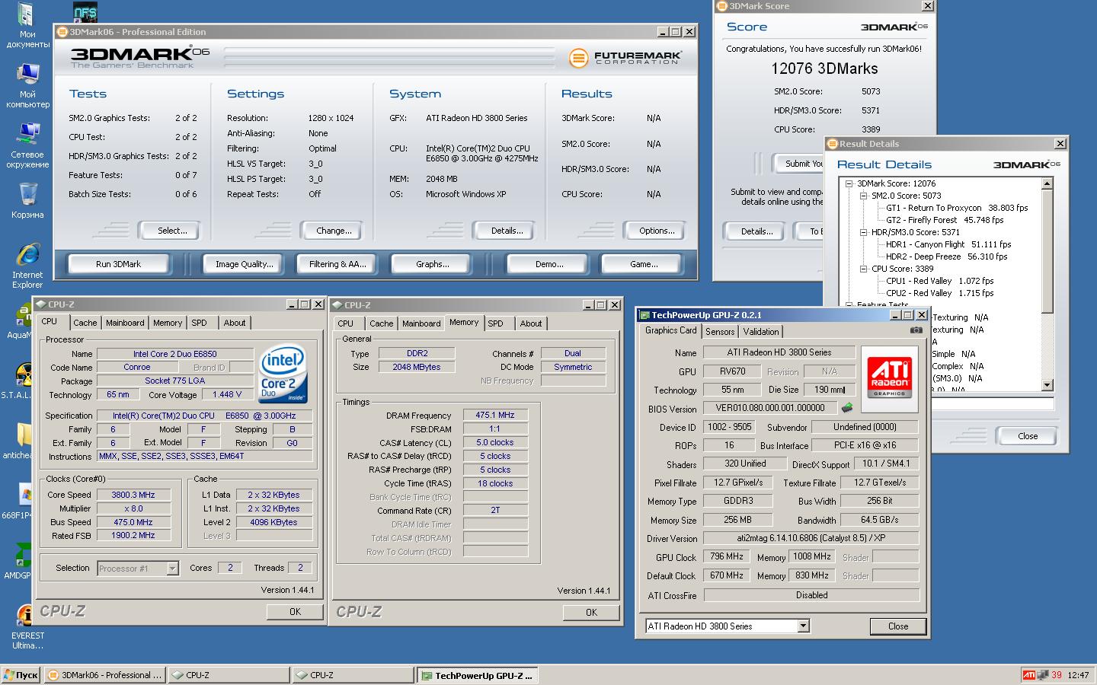Click scroll up arrow in Result Details
Screen dimensions: 1097x685
click(x=1047, y=183)
